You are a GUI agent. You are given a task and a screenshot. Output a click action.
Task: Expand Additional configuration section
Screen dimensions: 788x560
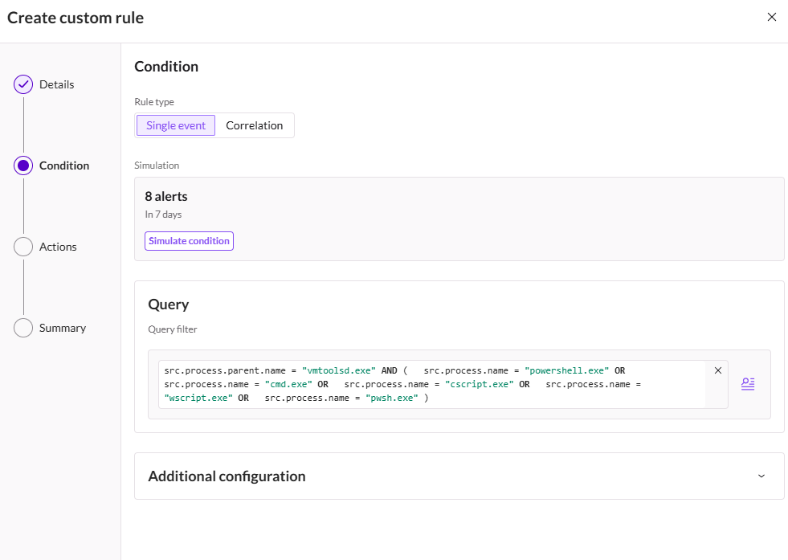click(x=761, y=476)
